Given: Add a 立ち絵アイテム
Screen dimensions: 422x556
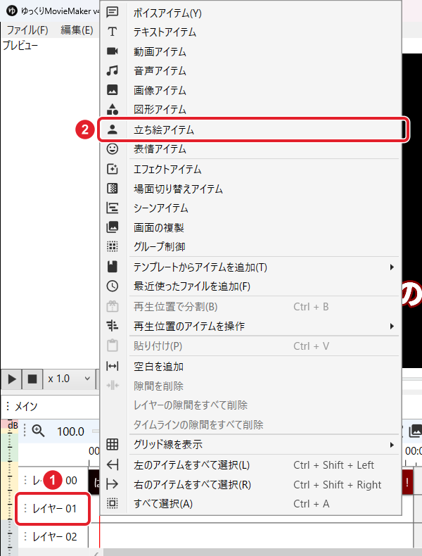Looking at the screenshot, I should click(252, 129).
